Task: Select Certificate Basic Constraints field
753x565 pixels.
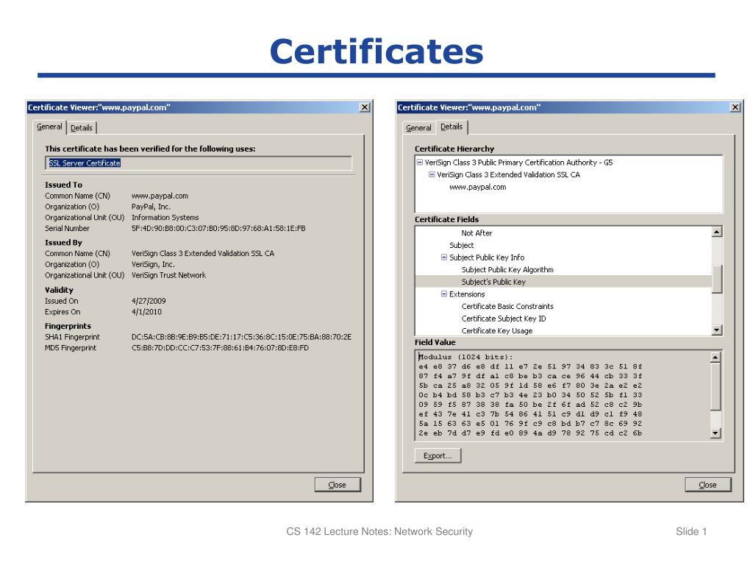Action: [x=507, y=307]
